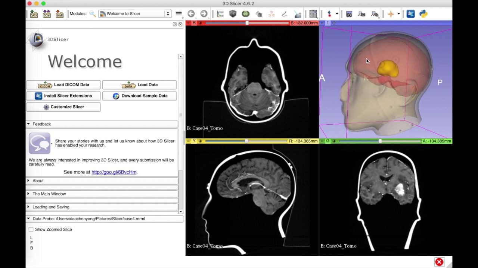Open the Load Data toolbar icon

(34, 14)
